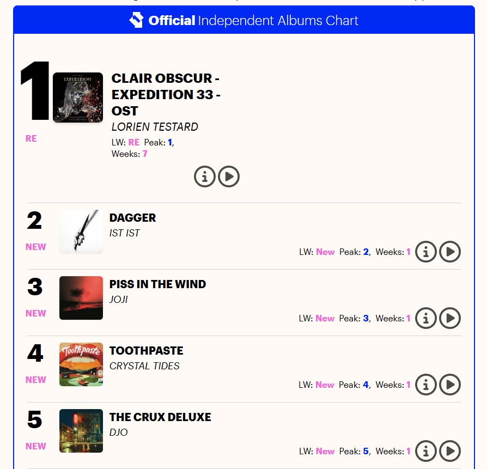Play Piss In The Wind by Joji
Image resolution: width=487 pixels, height=469 pixels.
point(450,318)
